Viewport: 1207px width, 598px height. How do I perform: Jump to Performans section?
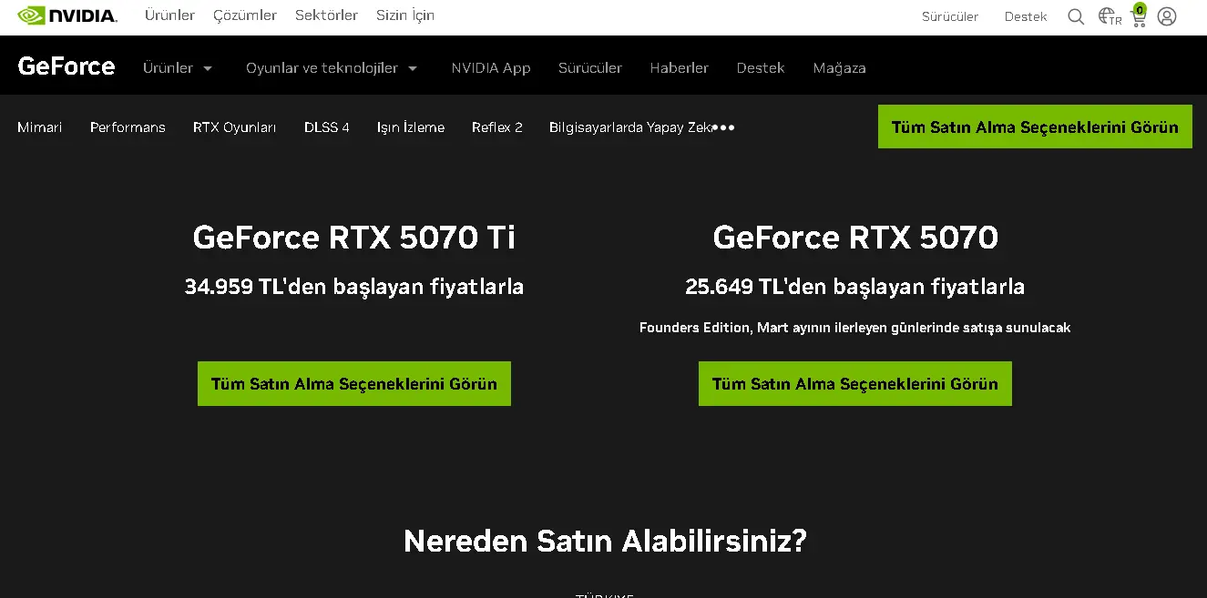[x=128, y=127]
